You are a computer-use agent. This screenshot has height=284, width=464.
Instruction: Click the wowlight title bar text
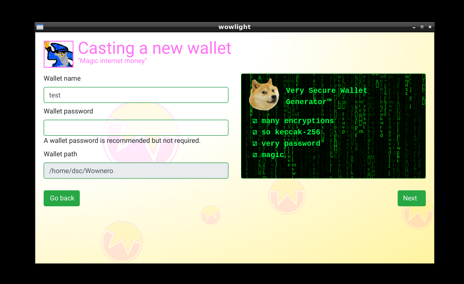coord(234,27)
